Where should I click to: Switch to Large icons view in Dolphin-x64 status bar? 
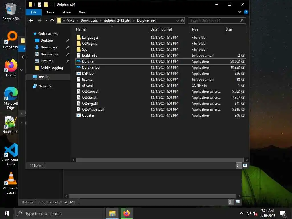pos(245,165)
